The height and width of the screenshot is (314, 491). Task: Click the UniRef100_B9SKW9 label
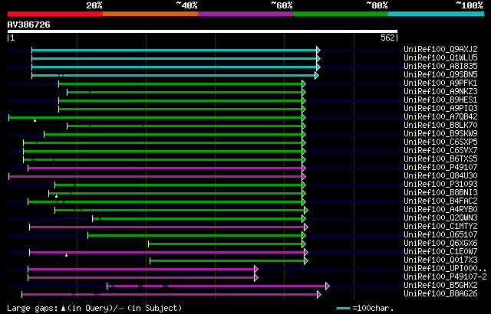(x=440, y=134)
